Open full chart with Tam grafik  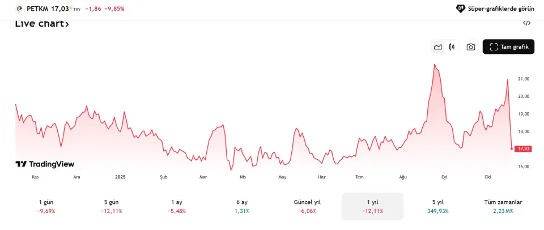pos(508,47)
